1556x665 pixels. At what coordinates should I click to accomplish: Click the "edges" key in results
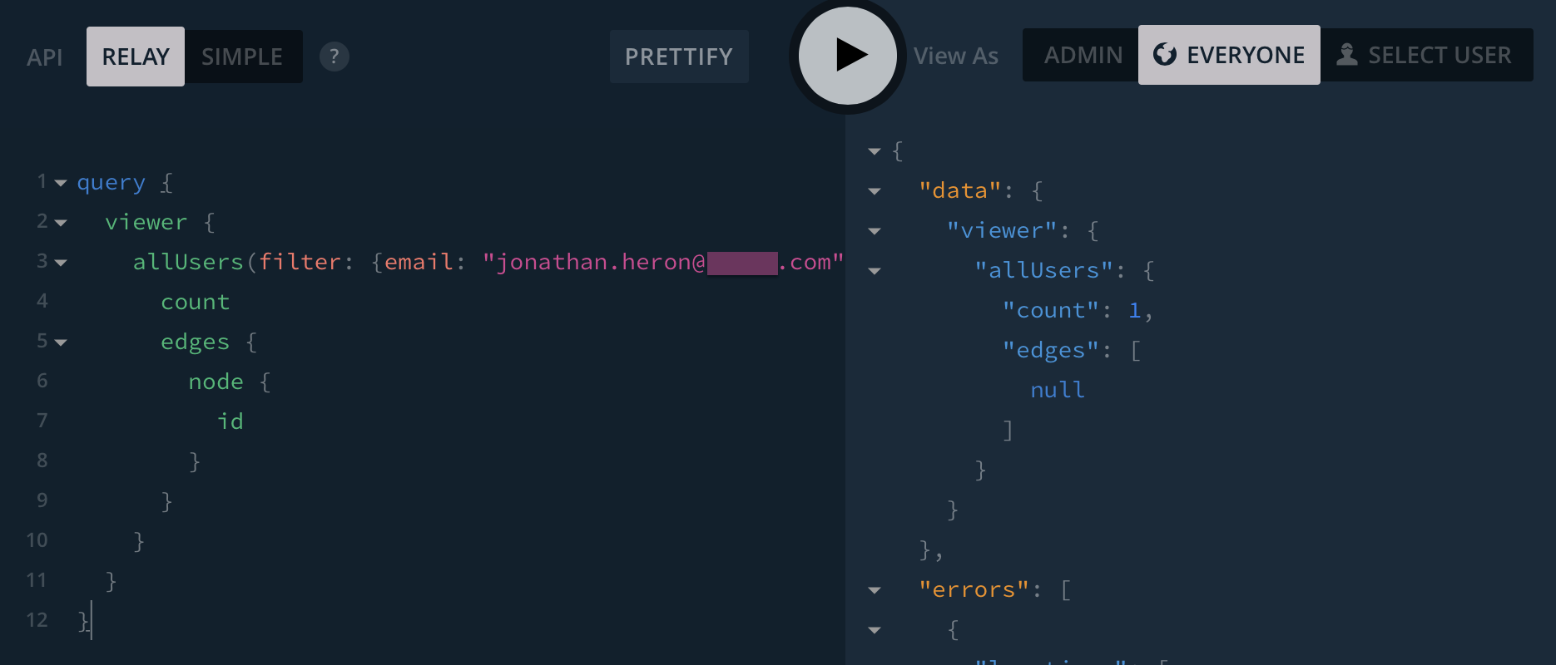point(1051,350)
